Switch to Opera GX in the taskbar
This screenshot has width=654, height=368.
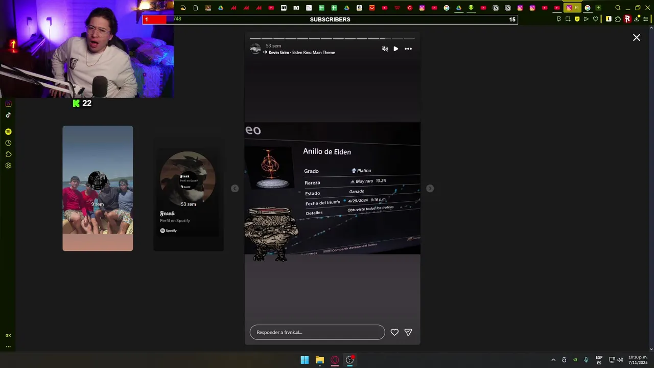point(335,360)
